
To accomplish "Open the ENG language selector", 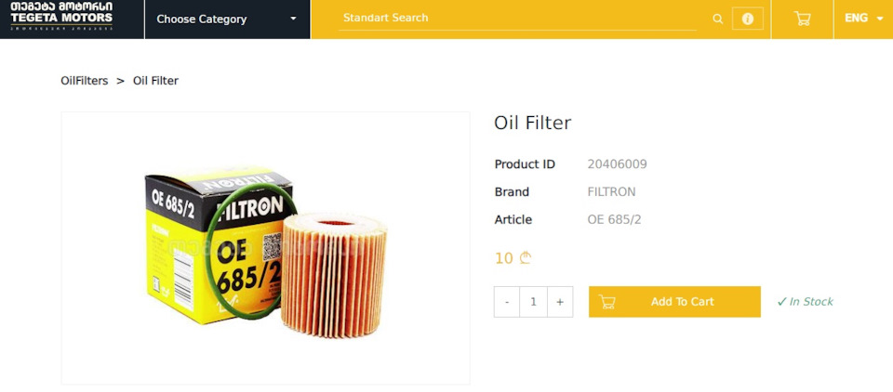I will (x=863, y=19).
